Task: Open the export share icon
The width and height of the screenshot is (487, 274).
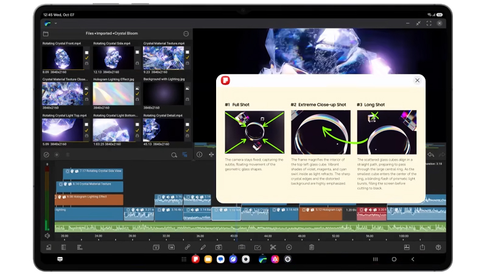Action: 422,247
